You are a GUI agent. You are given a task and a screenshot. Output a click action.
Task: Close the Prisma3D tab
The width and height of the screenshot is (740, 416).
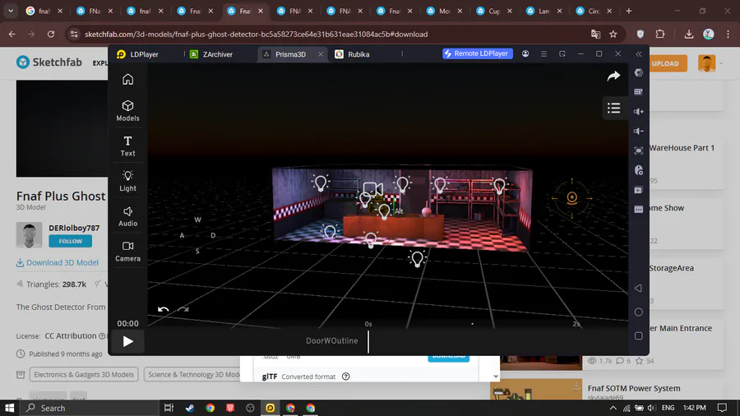321,54
